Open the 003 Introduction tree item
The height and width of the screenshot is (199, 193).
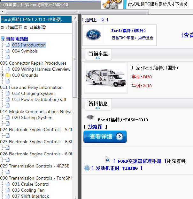(29, 45)
